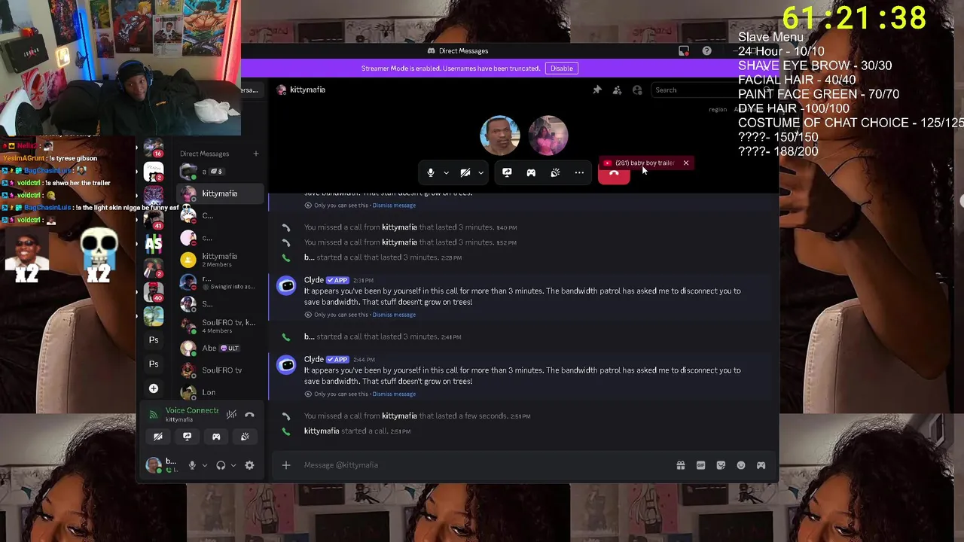Screen dimensions: 964x542
Task: Add a server button in server list
Action: [x=154, y=388]
